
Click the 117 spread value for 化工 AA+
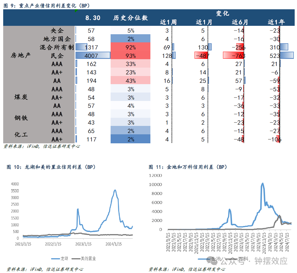click(91, 140)
